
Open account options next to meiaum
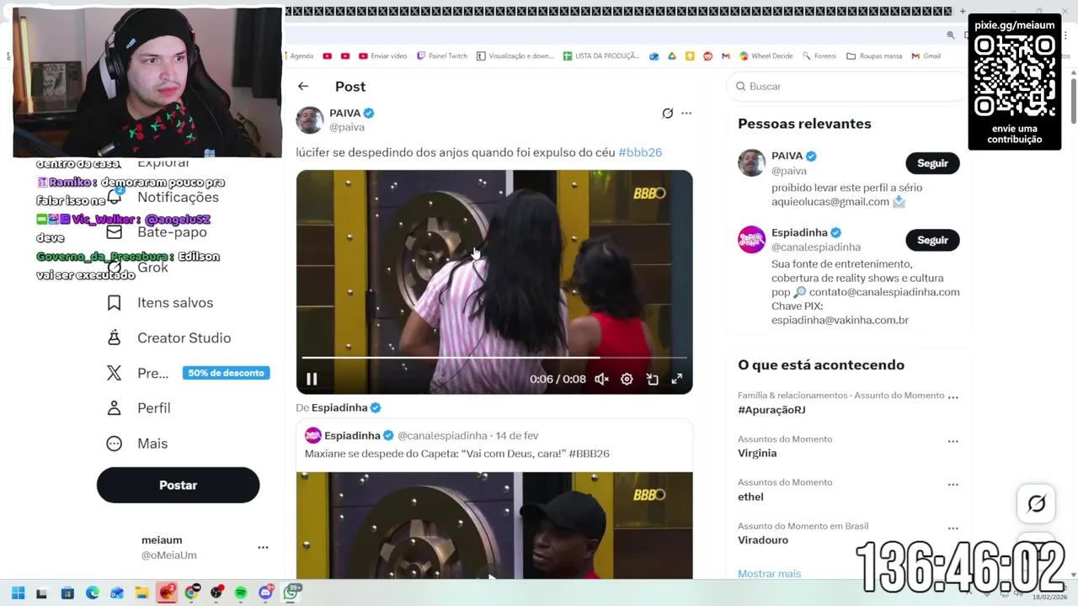pos(263,547)
